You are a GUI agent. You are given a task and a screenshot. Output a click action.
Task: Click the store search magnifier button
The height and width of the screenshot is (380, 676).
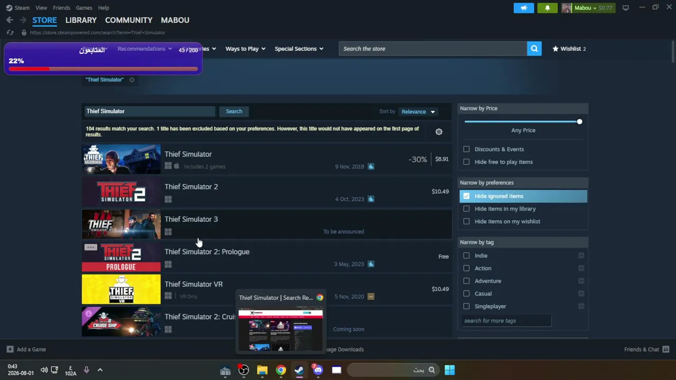point(534,49)
